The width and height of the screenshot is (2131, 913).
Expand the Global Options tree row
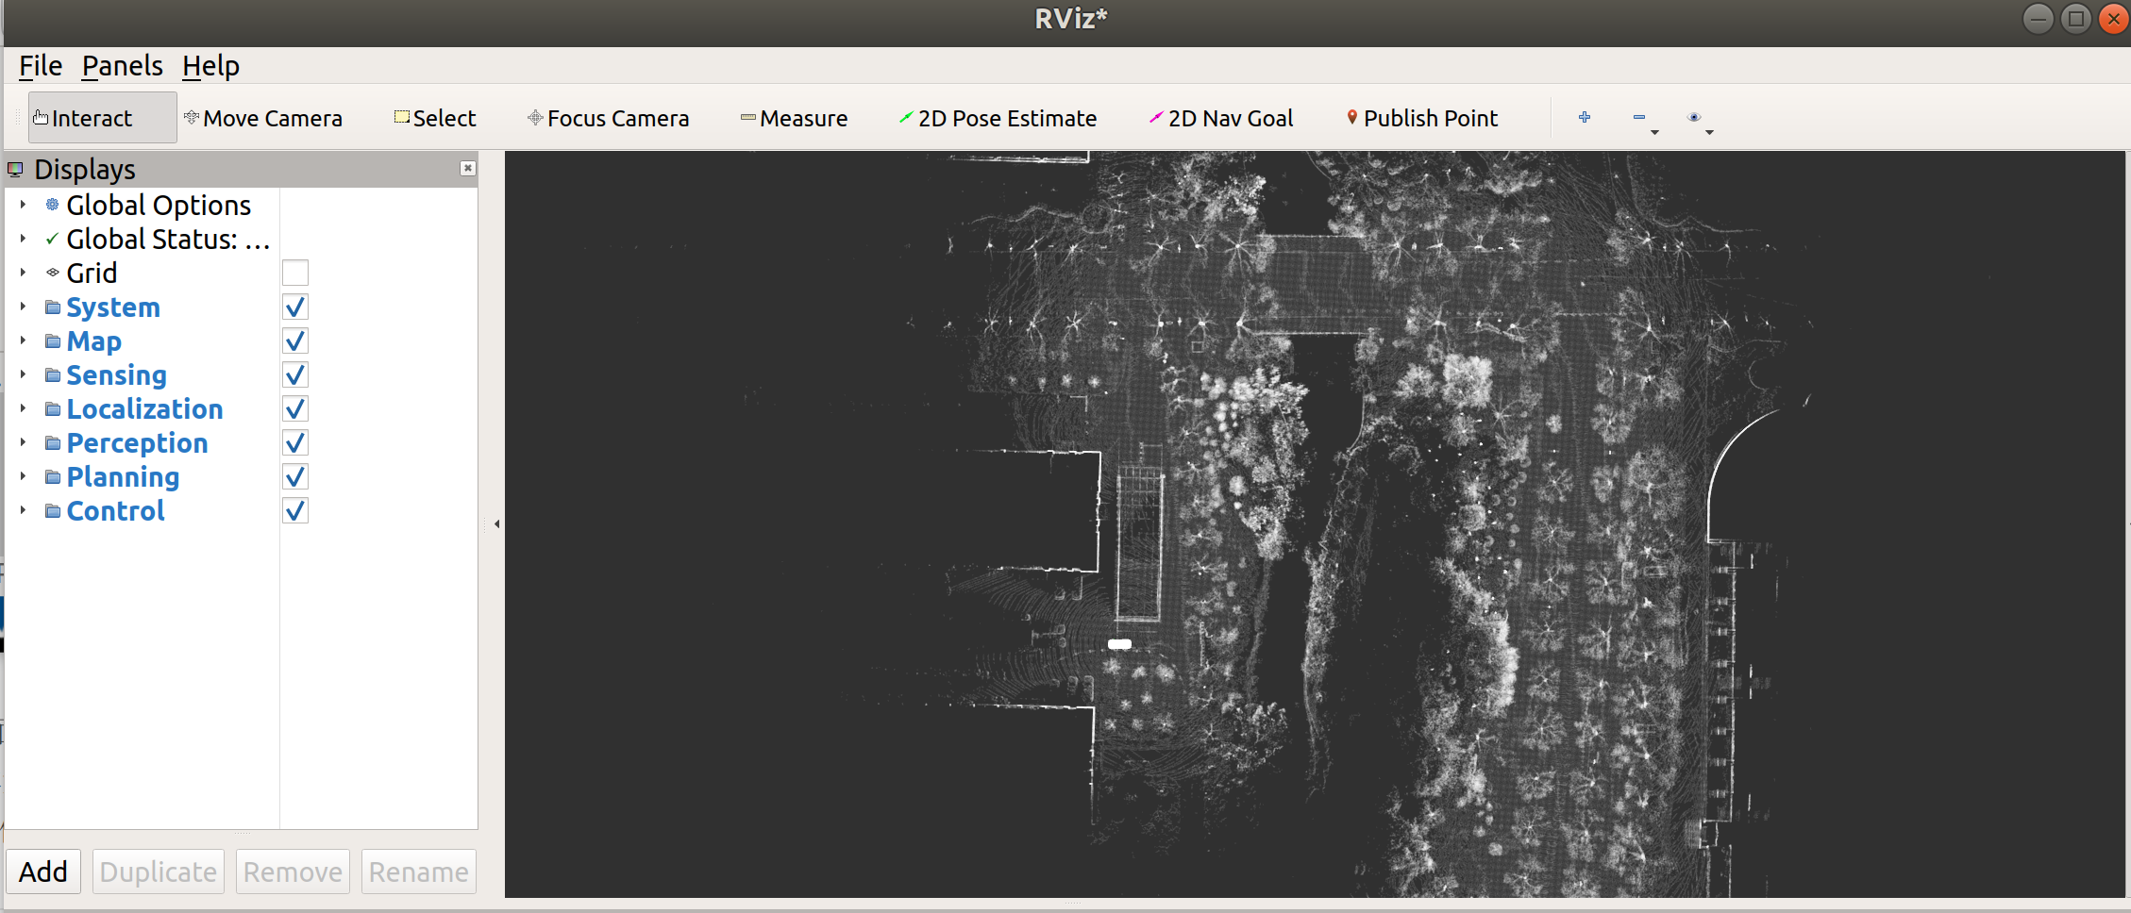(23, 205)
